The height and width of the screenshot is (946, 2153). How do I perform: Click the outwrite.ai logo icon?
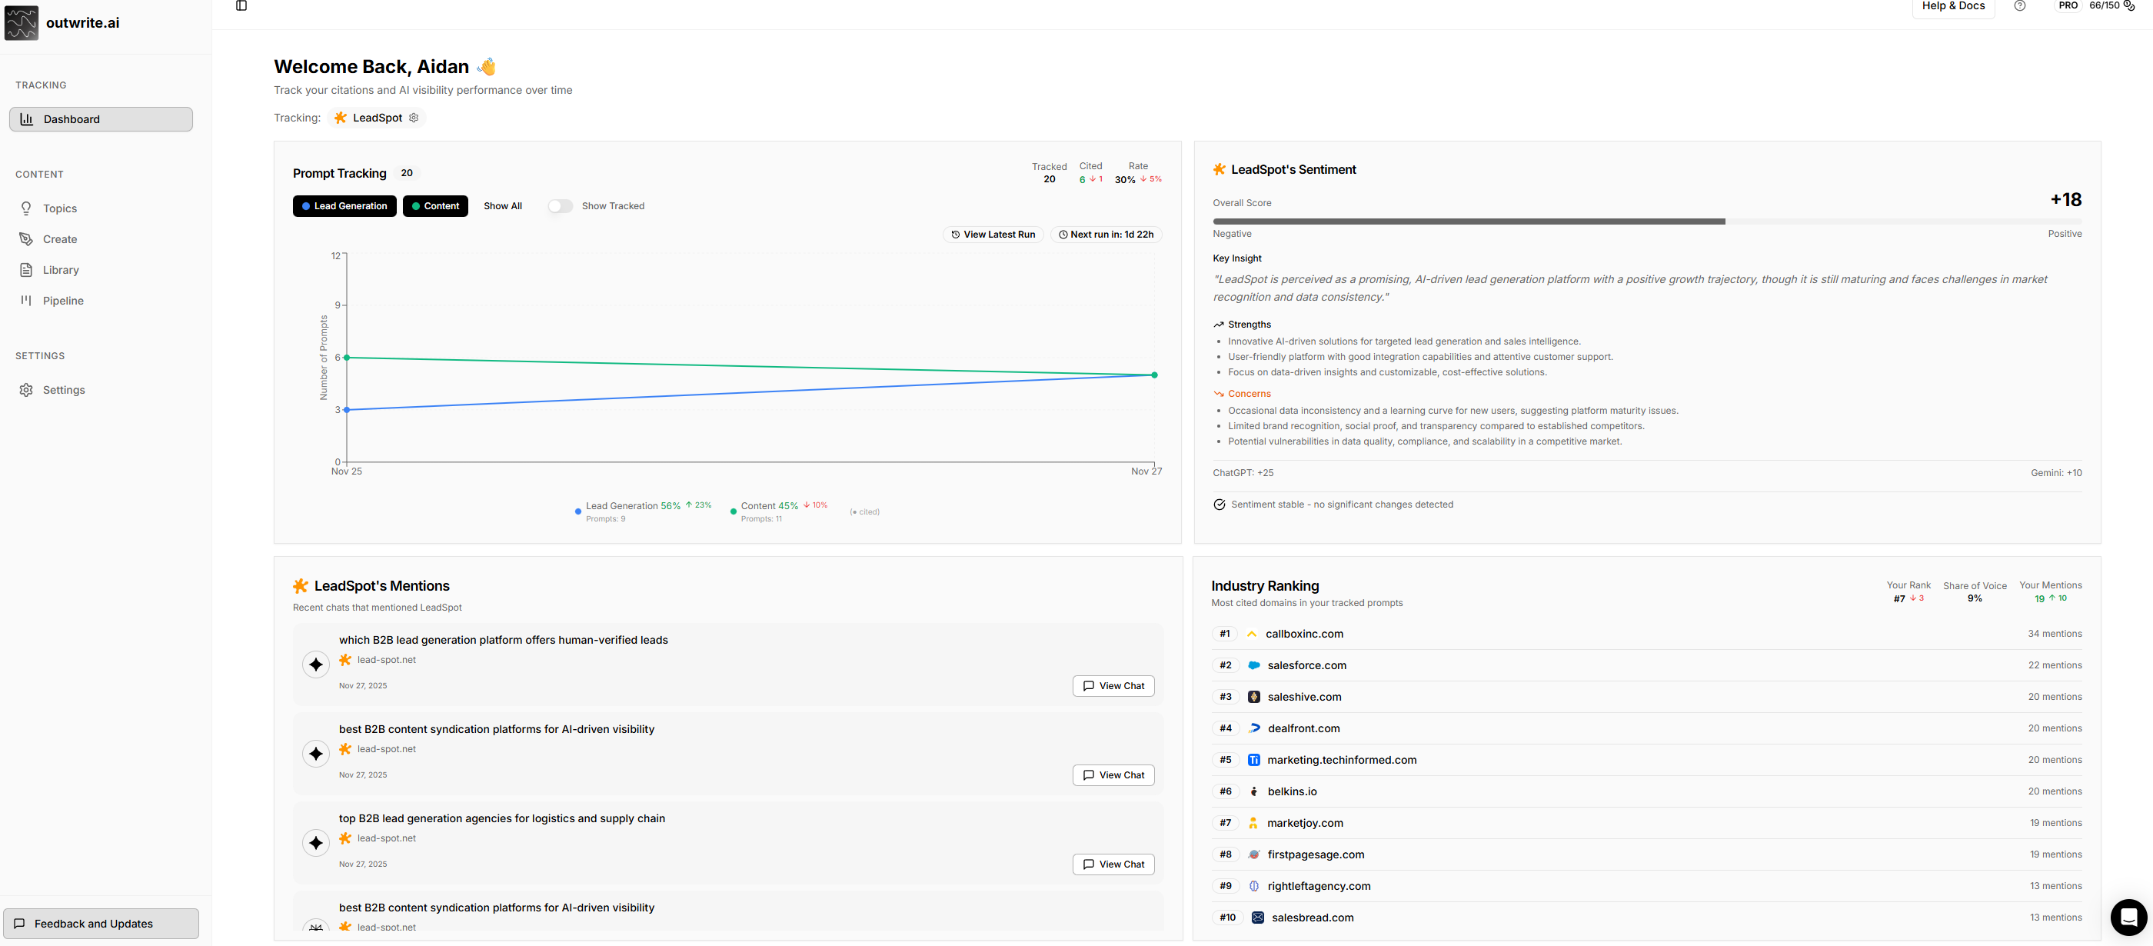[22, 22]
